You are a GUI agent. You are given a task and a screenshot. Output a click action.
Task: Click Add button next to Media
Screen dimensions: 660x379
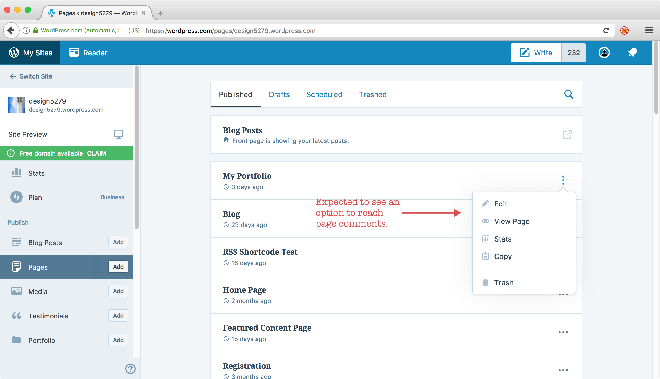pos(118,291)
